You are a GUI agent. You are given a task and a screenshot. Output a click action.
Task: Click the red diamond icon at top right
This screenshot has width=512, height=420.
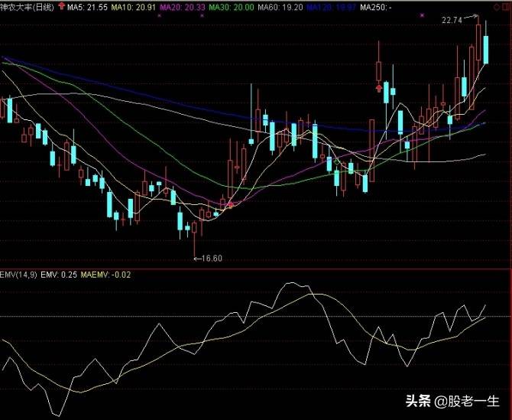[497, 7]
